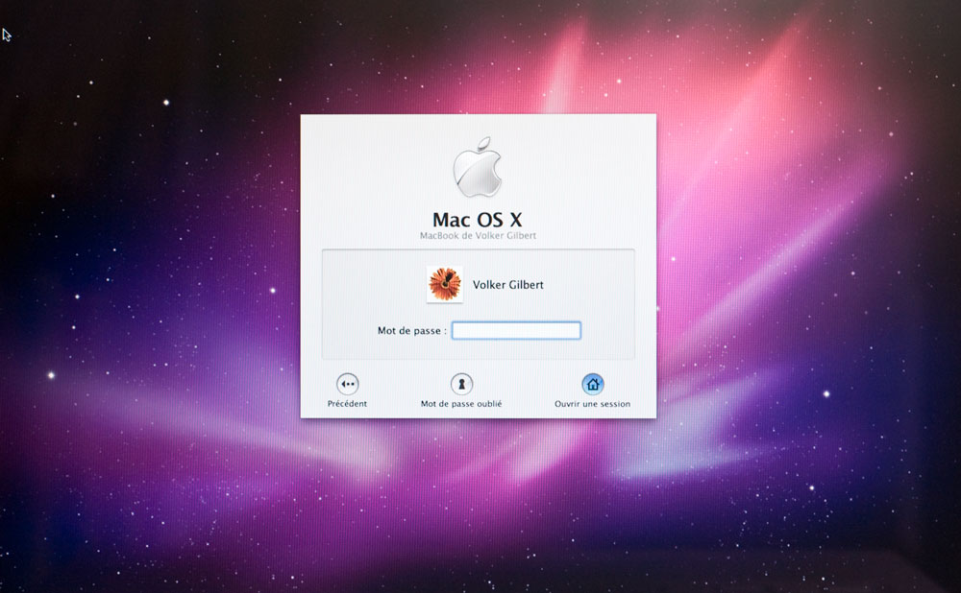Click the Mac OS X title
The height and width of the screenshot is (593, 961).
click(478, 220)
